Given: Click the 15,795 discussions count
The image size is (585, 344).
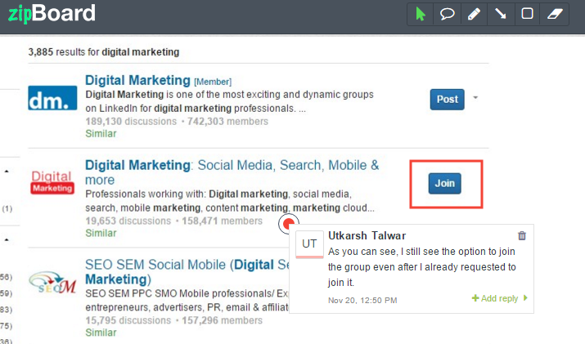Looking at the screenshot, I should (128, 320).
